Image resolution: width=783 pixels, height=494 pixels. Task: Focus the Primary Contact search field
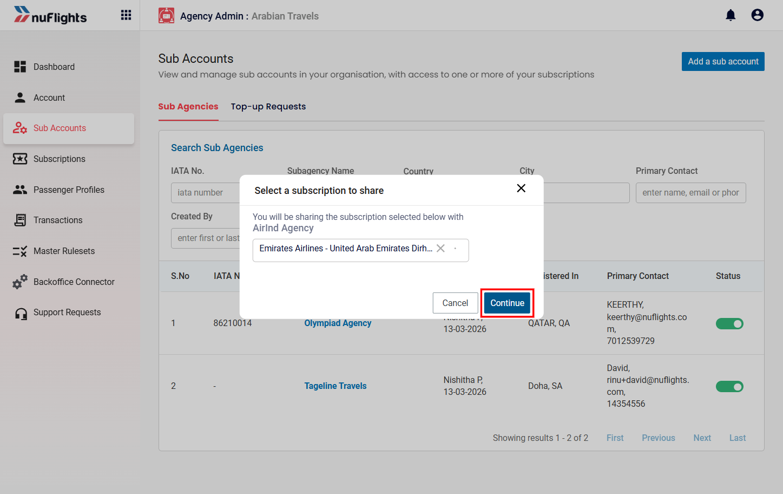(690, 193)
